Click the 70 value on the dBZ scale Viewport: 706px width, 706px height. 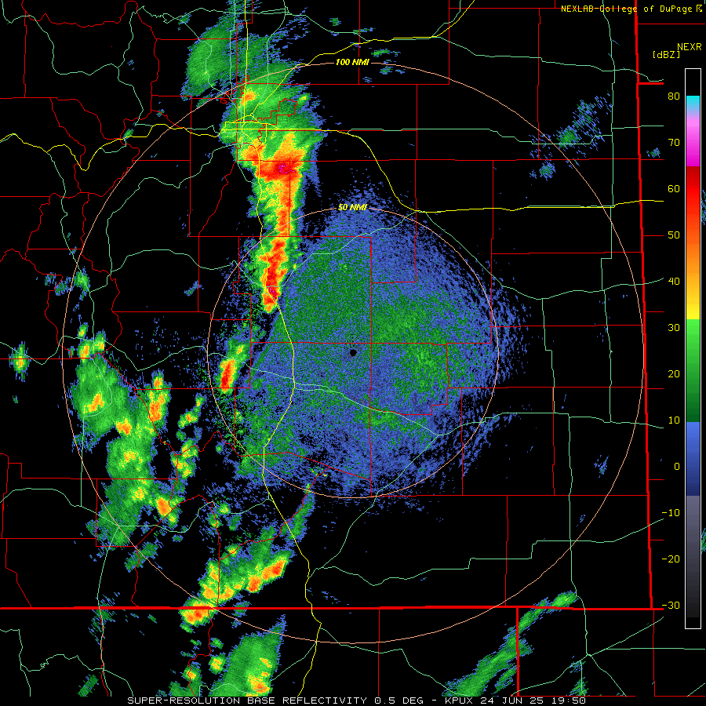pos(674,143)
